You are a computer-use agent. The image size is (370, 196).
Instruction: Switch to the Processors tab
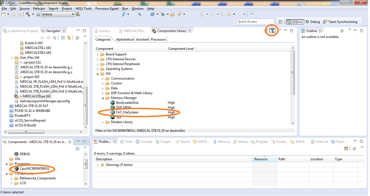click(x=158, y=40)
